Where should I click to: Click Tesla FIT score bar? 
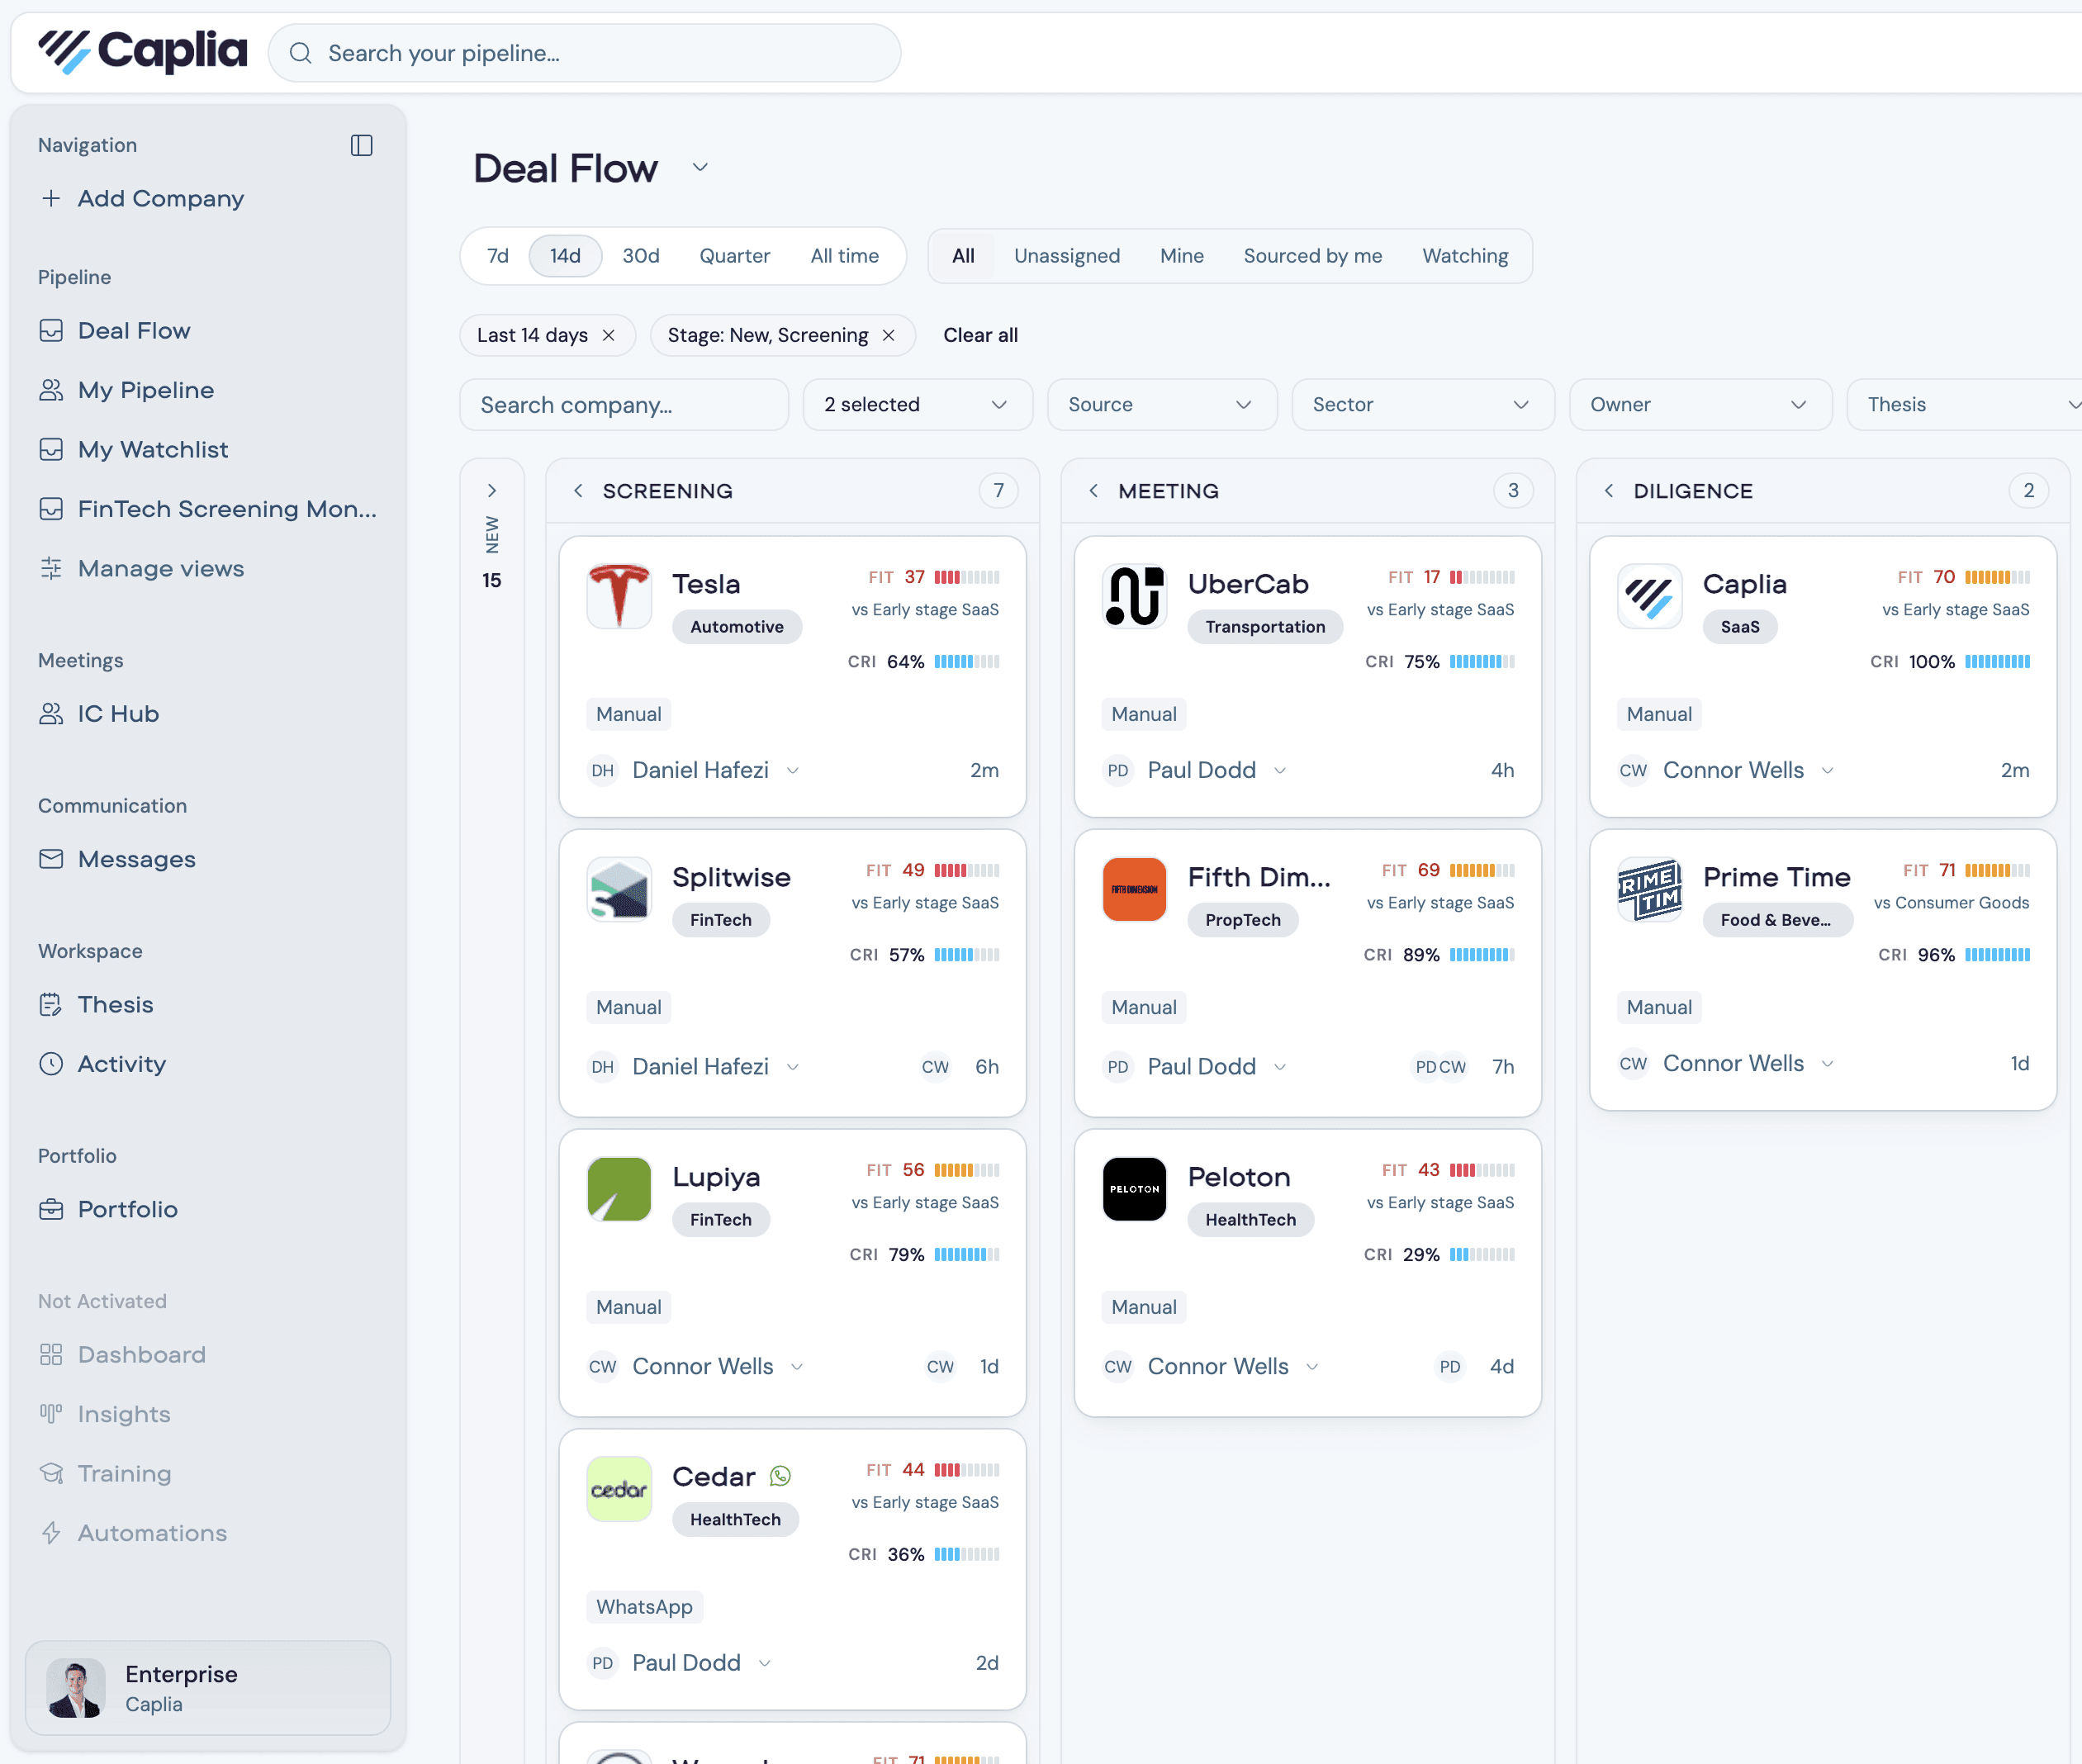click(967, 577)
